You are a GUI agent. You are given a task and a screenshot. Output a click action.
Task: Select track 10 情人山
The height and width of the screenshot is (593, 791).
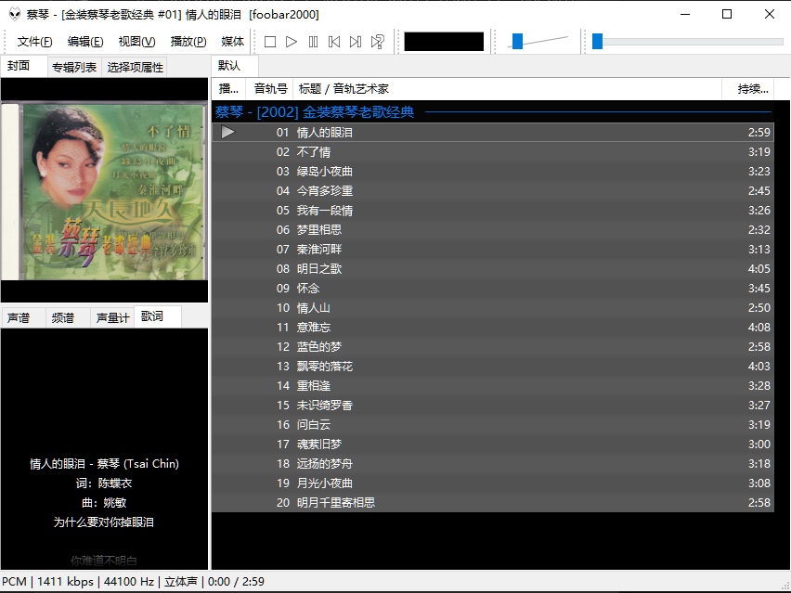493,307
